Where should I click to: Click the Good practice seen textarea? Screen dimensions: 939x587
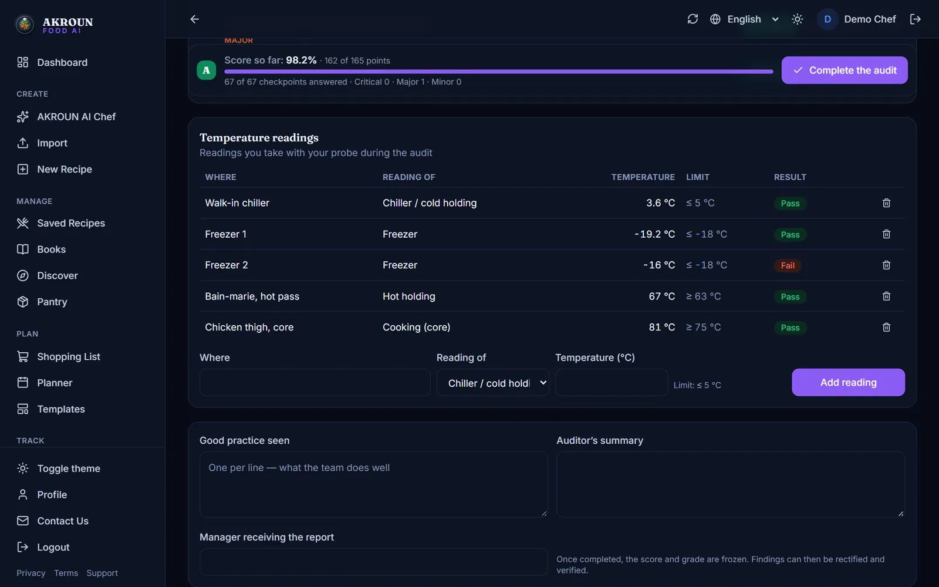click(x=374, y=485)
